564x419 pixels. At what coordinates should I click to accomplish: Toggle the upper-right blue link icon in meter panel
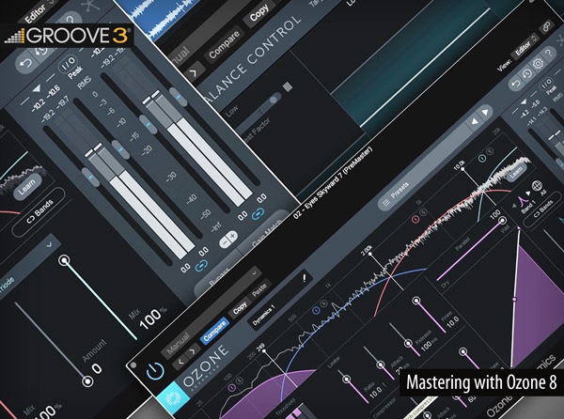[x=258, y=213]
